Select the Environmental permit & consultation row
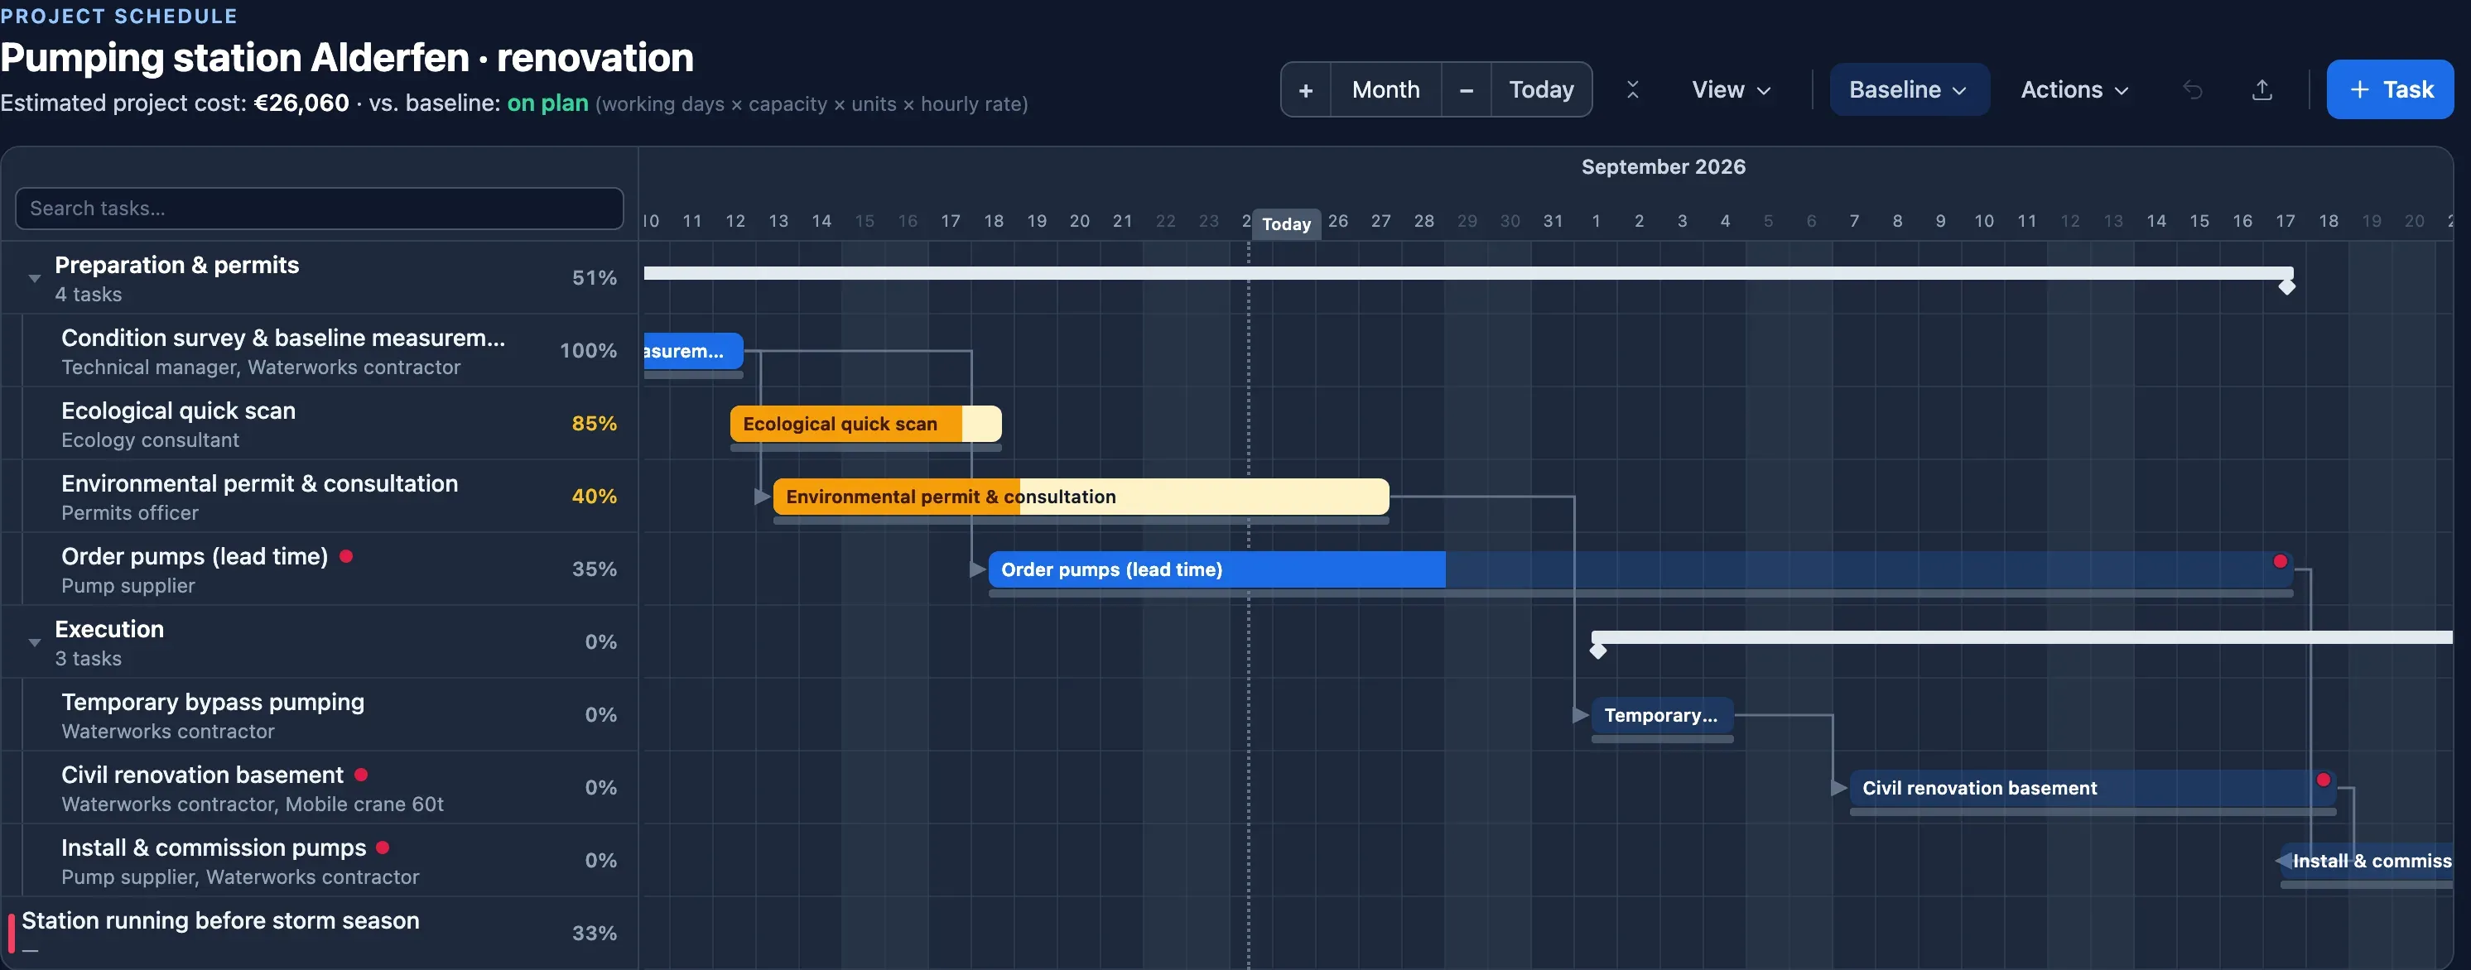 point(320,497)
